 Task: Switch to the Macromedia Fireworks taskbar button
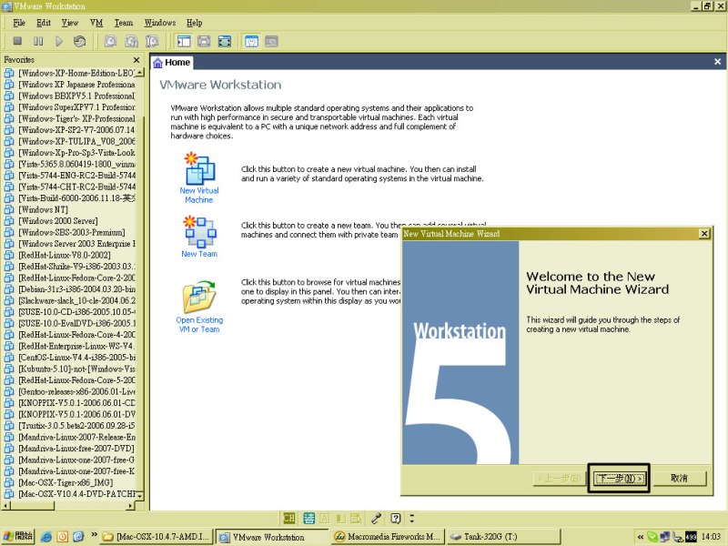[388, 537]
